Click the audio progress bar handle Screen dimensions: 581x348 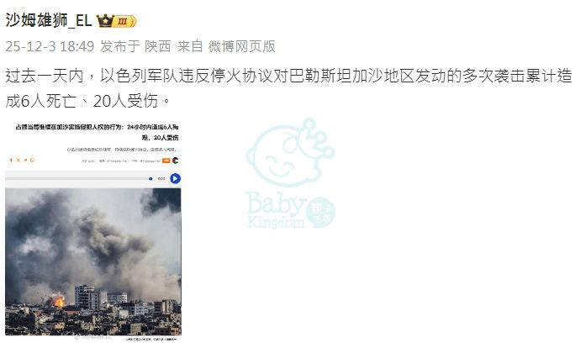[x=151, y=179]
